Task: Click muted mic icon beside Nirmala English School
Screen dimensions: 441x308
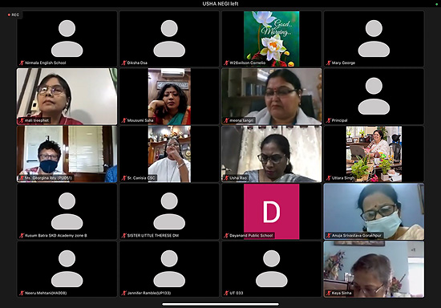Action: [x=22, y=63]
